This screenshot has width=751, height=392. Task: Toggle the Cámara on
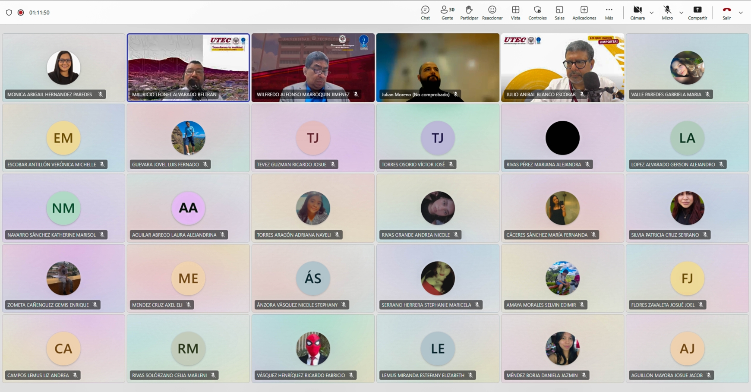point(637,13)
